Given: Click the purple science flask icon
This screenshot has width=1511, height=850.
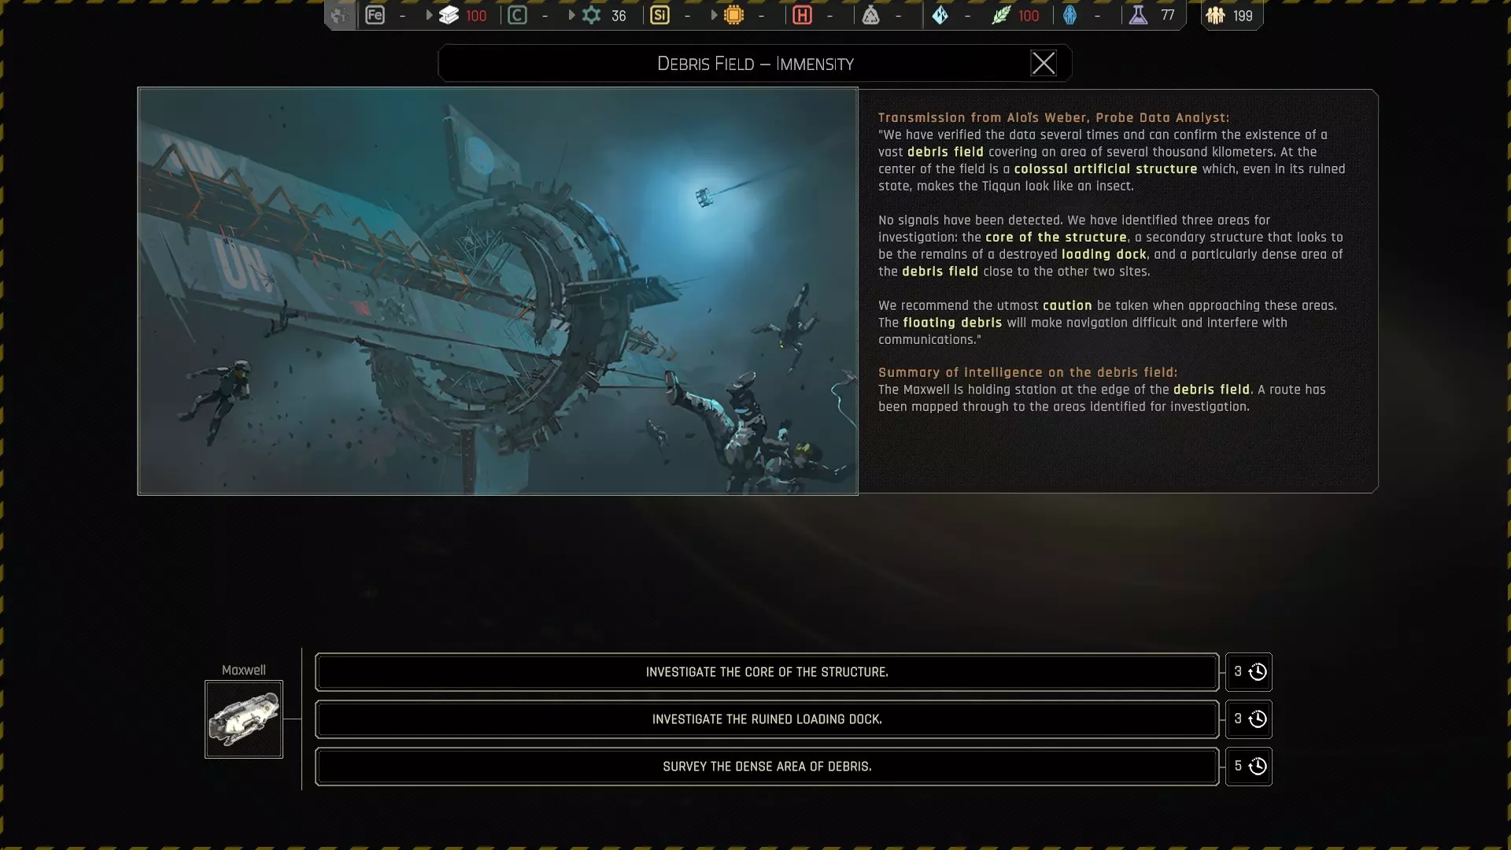Looking at the screenshot, I should pyautogui.click(x=1138, y=15).
